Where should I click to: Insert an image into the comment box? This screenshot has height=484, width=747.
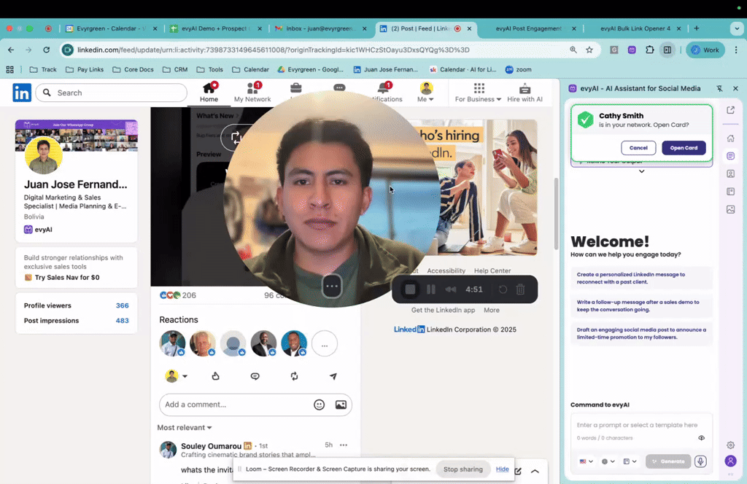341,405
